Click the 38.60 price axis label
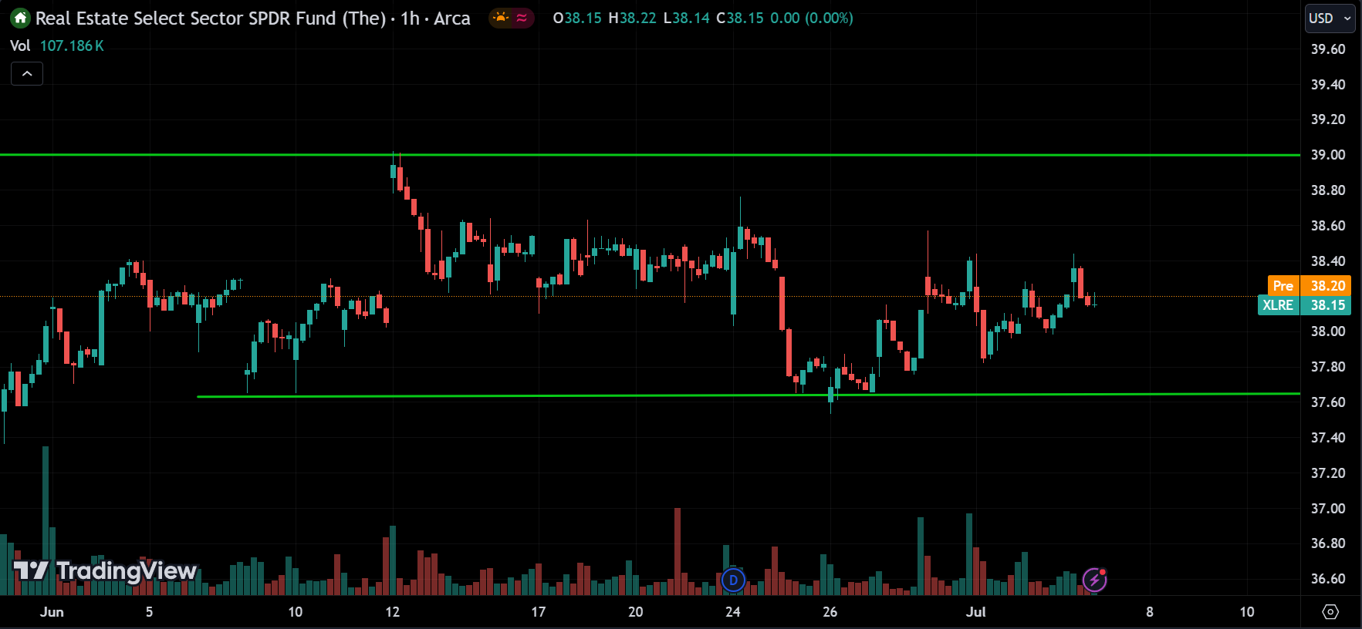This screenshot has height=629, width=1362. click(1328, 226)
